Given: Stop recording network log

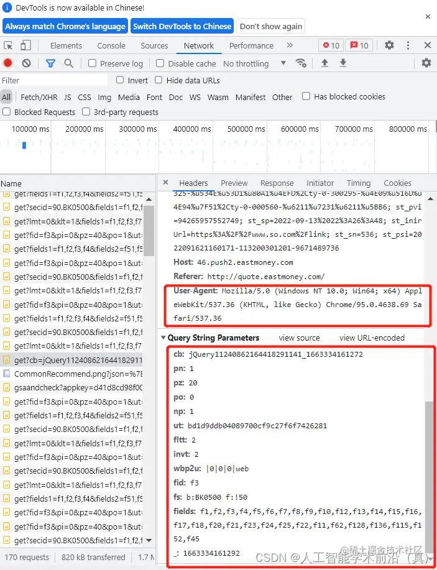Looking at the screenshot, I should 7,63.
